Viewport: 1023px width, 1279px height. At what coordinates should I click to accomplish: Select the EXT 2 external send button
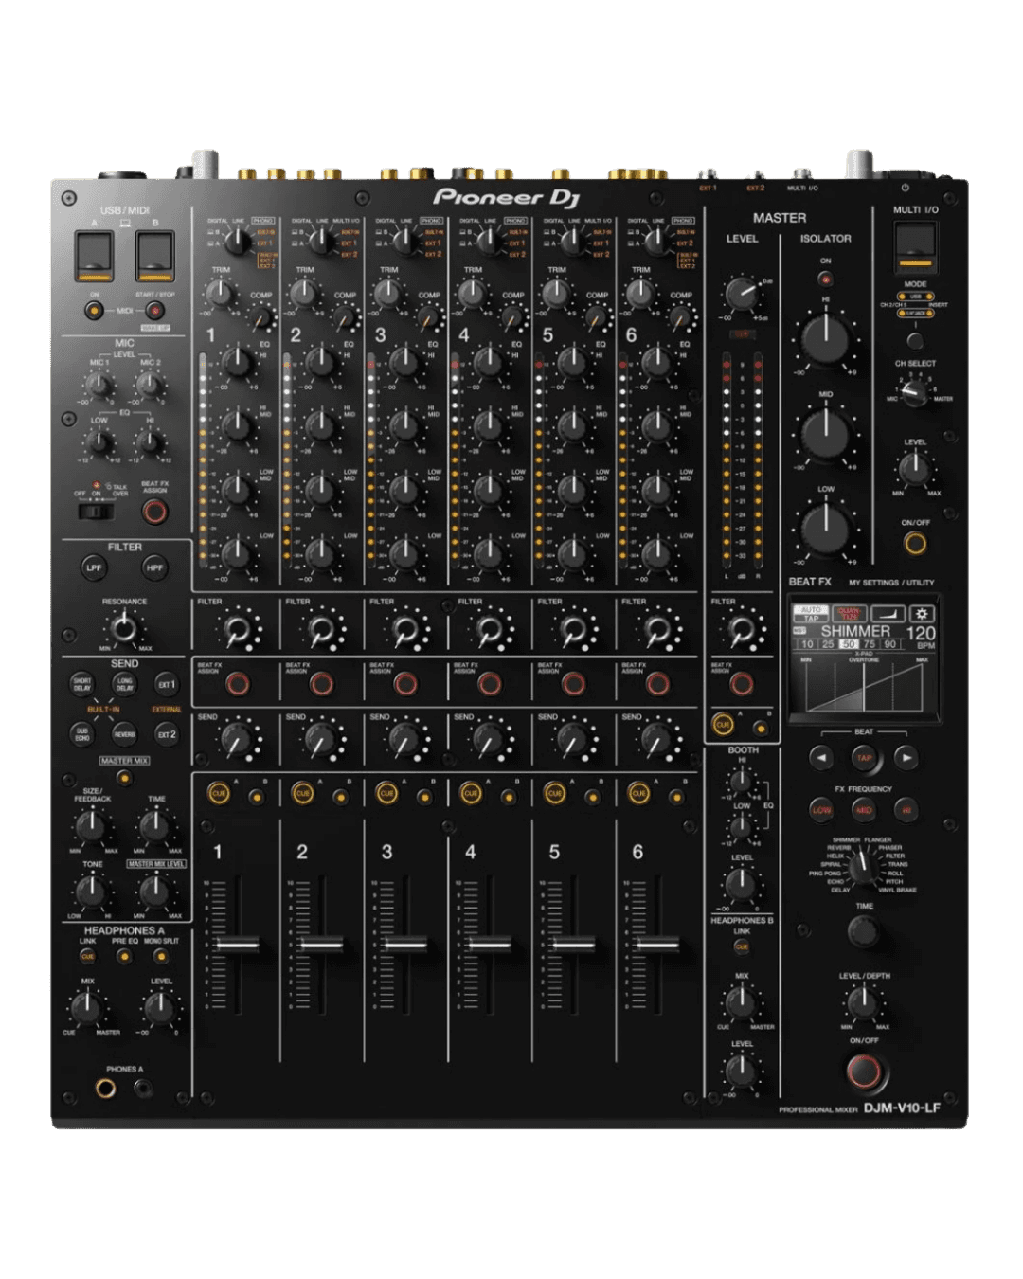[x=166, y=733]
